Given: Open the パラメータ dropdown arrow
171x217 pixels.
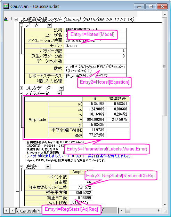Looking at the screenshot, I should 59,94.
